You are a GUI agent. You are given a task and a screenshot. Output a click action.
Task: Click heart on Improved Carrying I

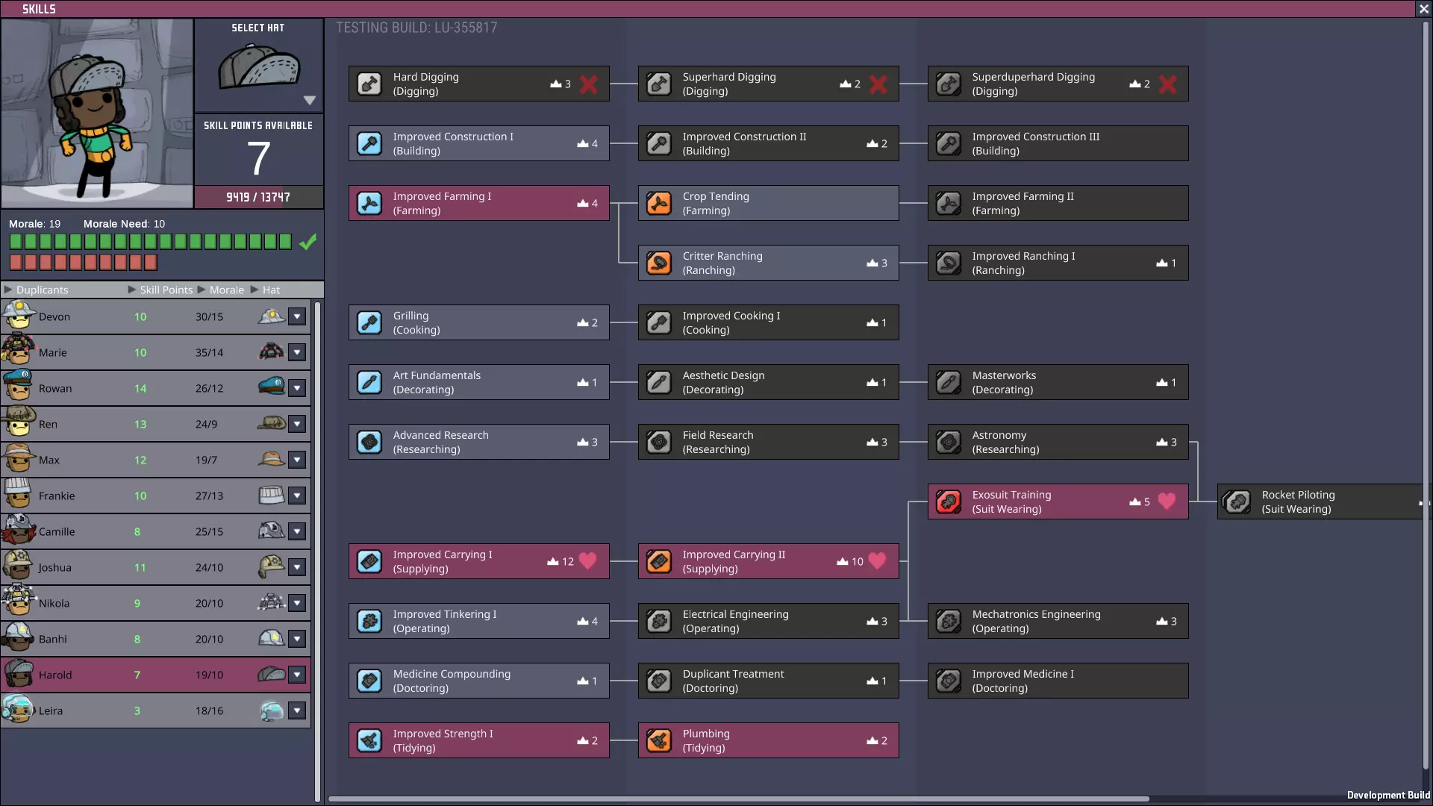pyautogui.click(x=588, y=560)
